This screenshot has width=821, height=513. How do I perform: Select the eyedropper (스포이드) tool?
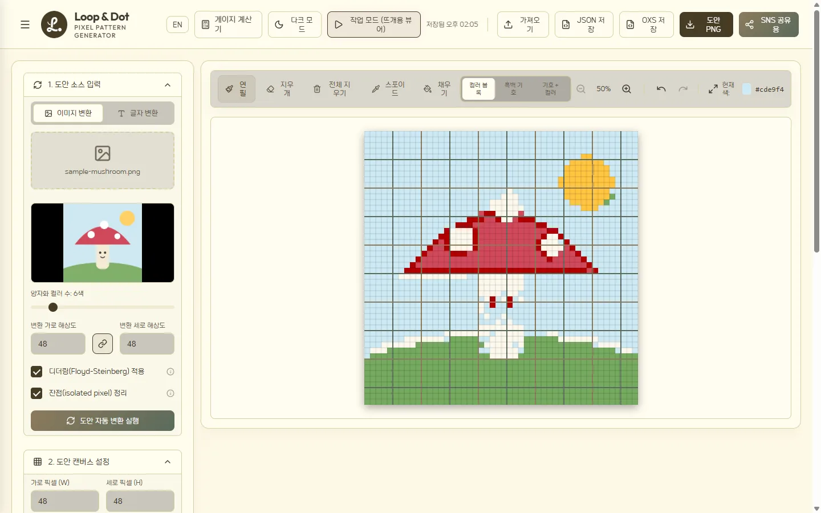pyautogui.click(x=388, y=89)
